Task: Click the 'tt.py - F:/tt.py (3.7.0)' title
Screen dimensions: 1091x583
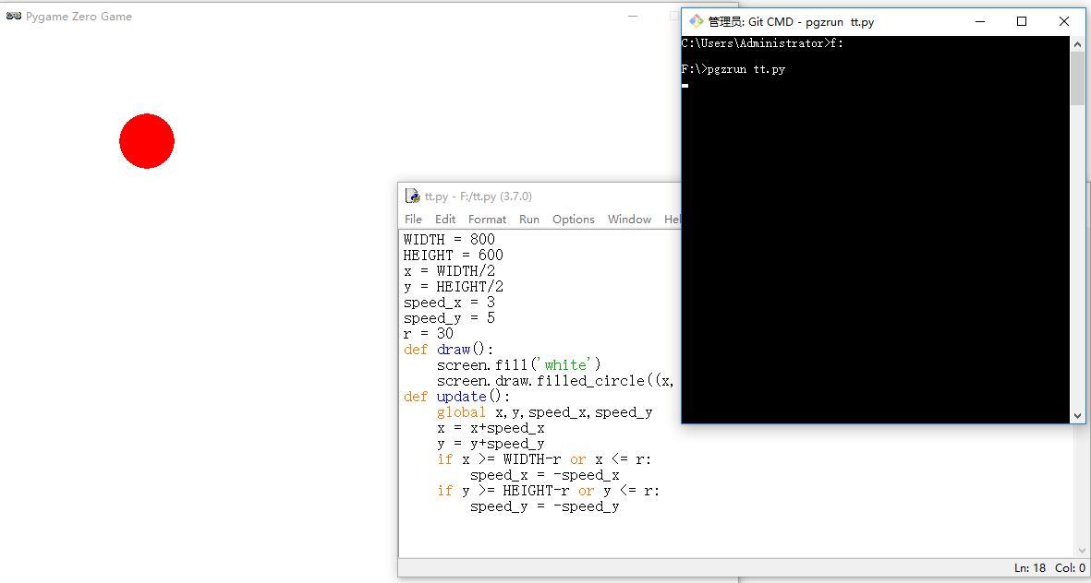Action: (x=478, y=196)
